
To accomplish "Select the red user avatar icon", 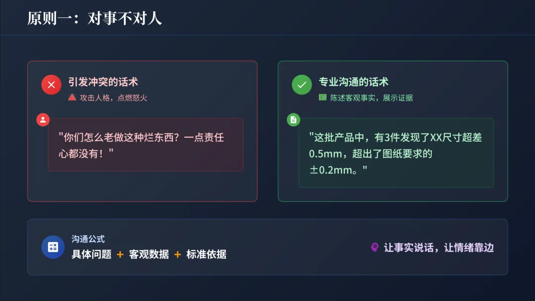I will (x=43, y=119).
